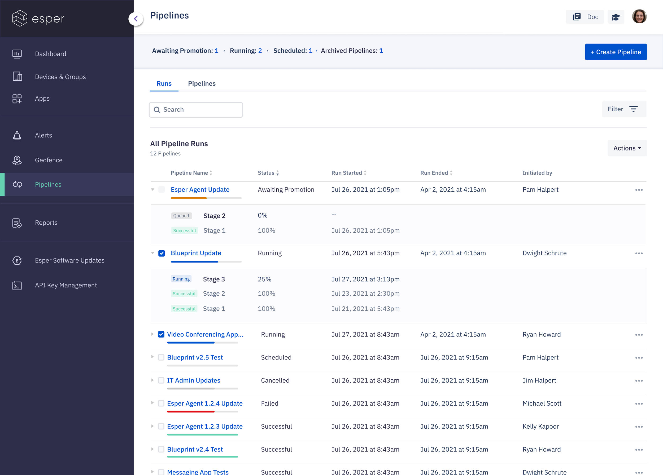This screenshot has width=663, height=475.
Task: Open Geofence from the sidebar icon
Action: coord(17,160)
